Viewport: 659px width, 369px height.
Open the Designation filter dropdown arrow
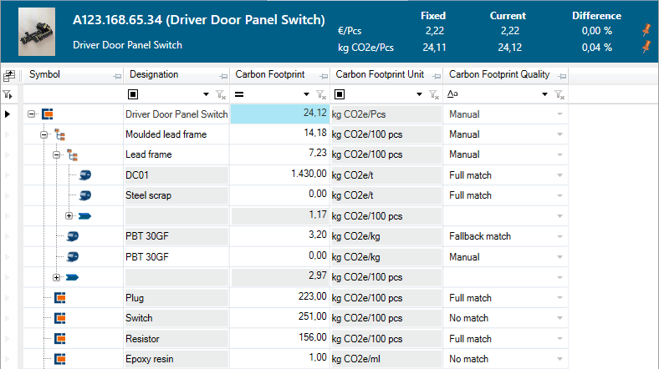tap(207, 95)
